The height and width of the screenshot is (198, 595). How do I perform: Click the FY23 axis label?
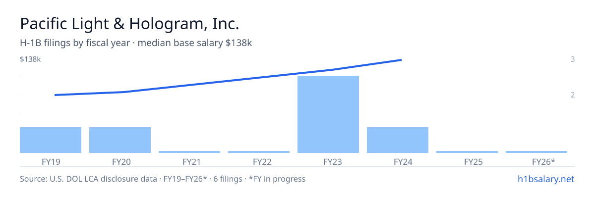click(328, 161)
